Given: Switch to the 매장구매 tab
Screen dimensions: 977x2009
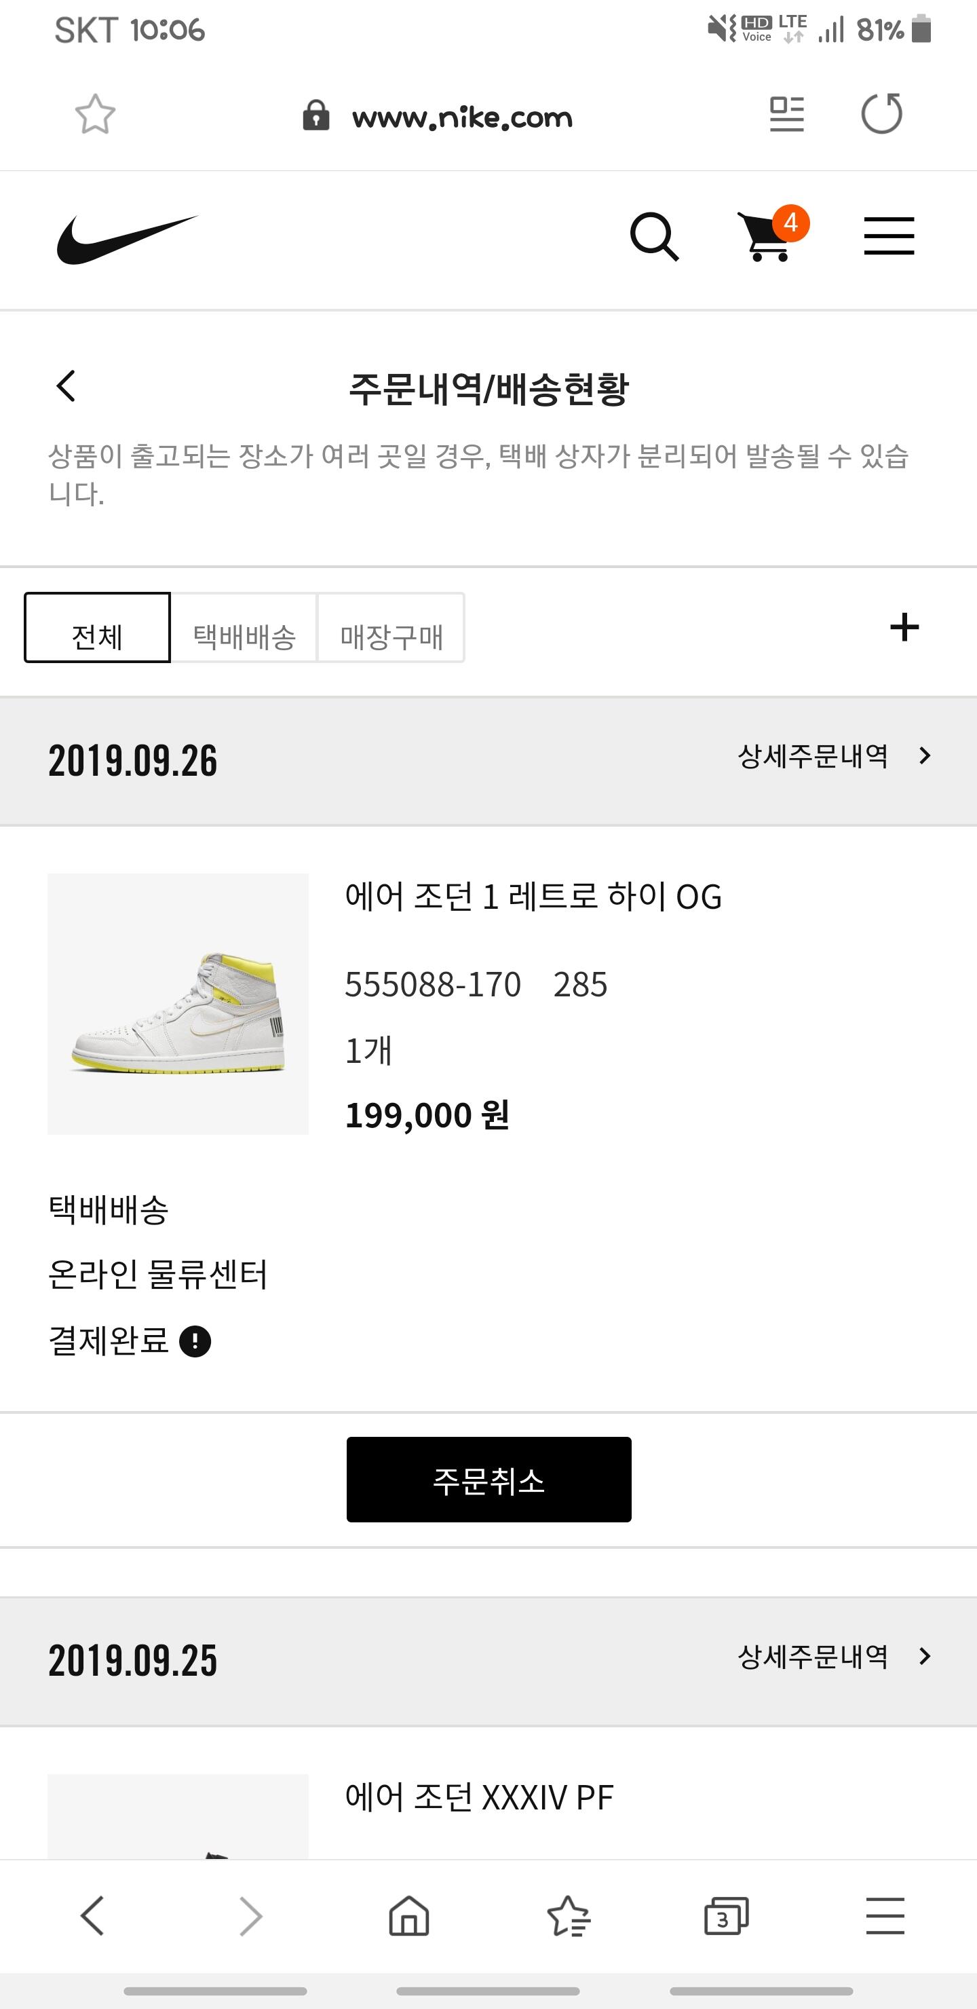Looking at the screenshot, I should coord(391,628).
